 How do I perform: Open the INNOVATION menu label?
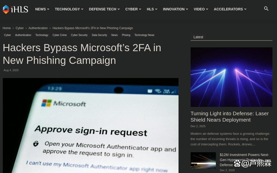click(174, 9)
